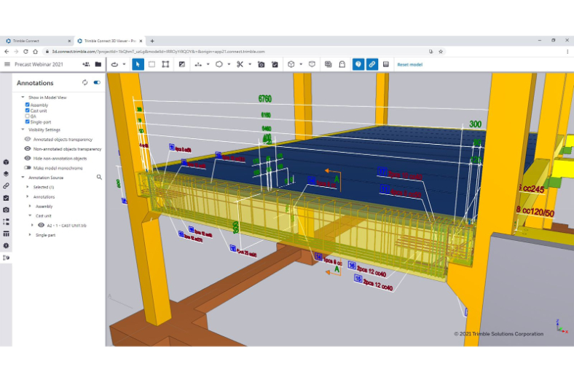Expand the A2 - 1 - CAST UNIT item
This screenshot has height=382, width=574.
pos(32,225)
